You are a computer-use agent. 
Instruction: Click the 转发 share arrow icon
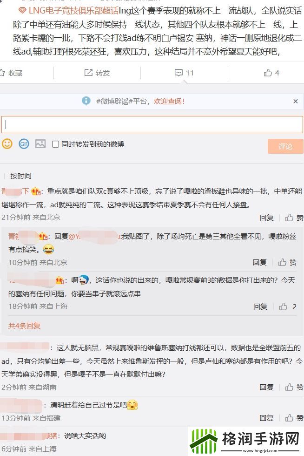tap(88, 72)
